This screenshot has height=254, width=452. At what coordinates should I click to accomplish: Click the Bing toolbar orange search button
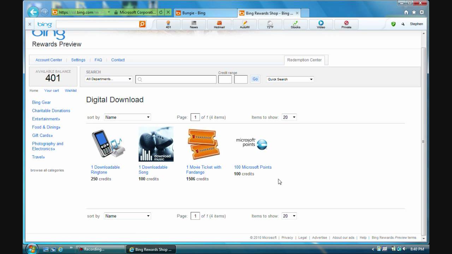(x=142, y=24)
